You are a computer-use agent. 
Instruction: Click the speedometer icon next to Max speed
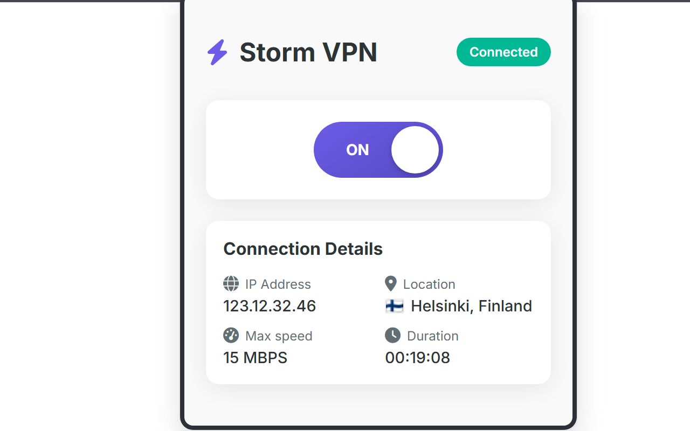coord(231,335)
